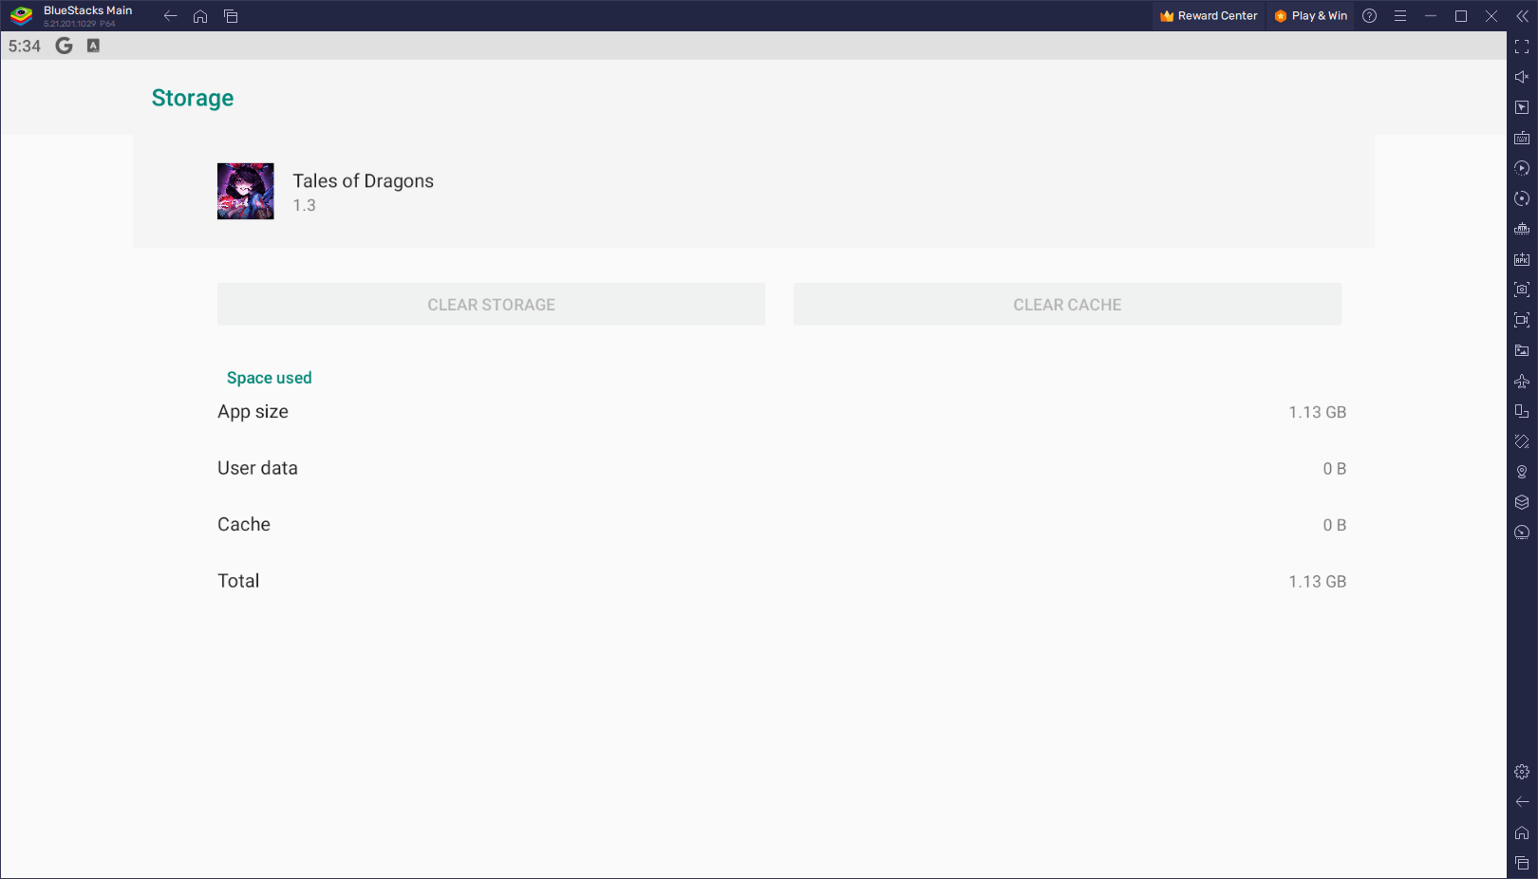Click the sidebar icon above Install APK
This screenshot has height=879, width=1538.
1522,229
